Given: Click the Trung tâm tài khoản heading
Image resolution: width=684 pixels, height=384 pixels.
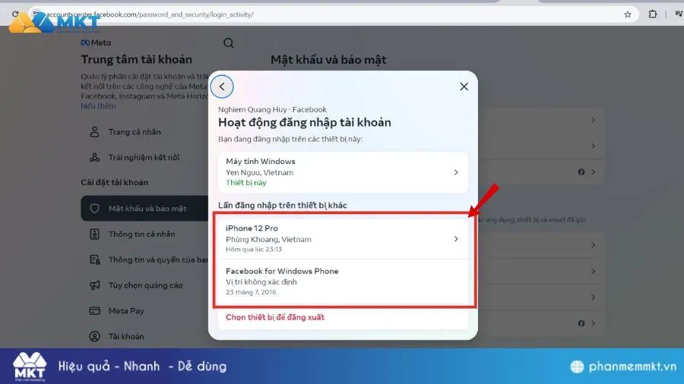Looking at the screenshot, I should pos(136,59).
